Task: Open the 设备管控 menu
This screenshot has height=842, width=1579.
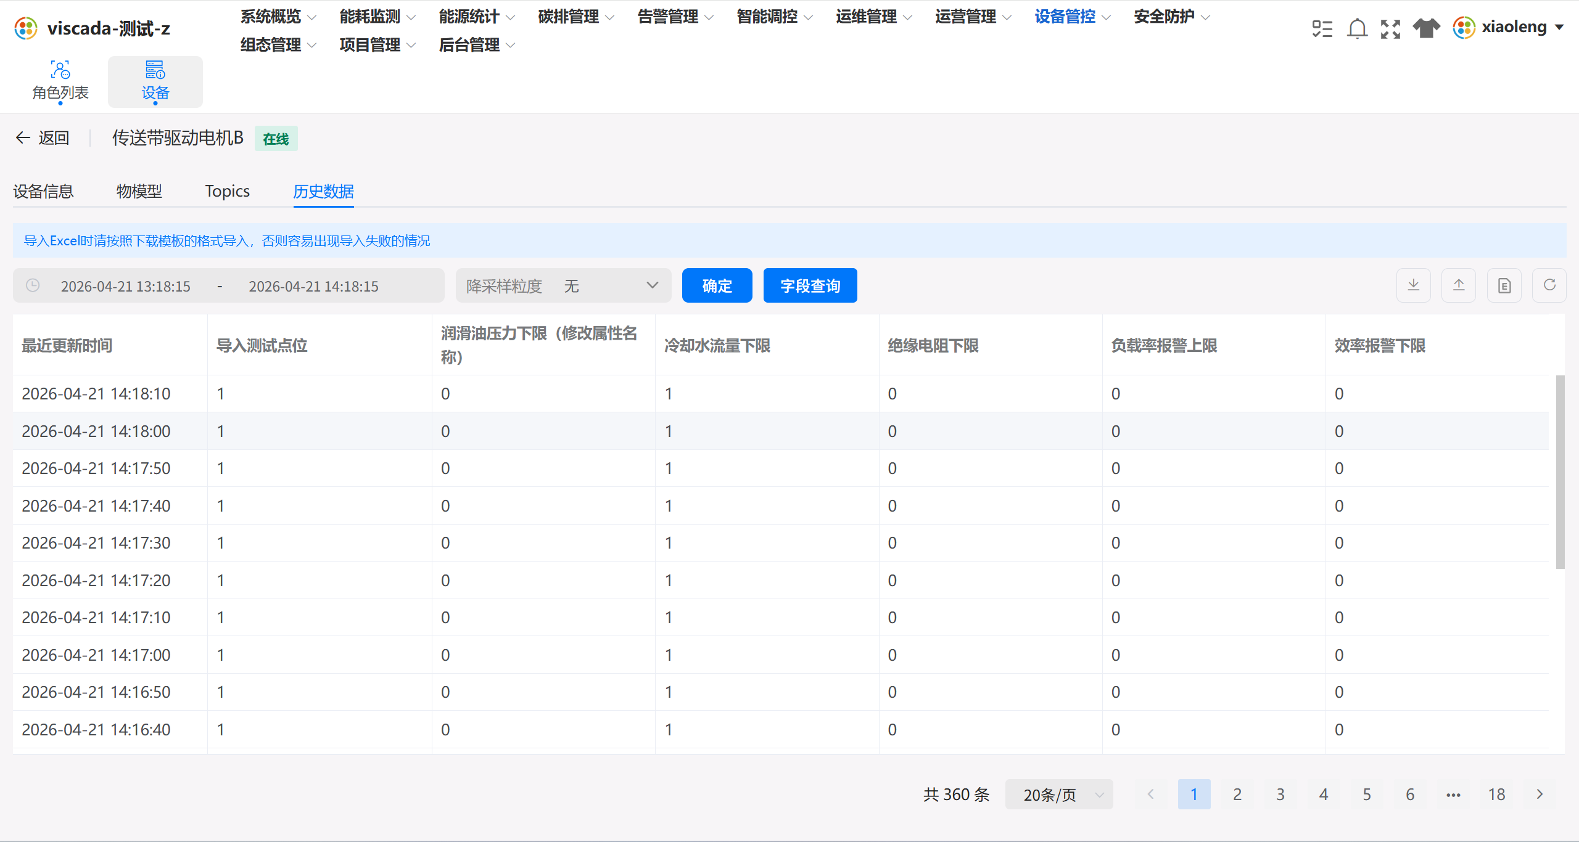Action: point(1073,17)
